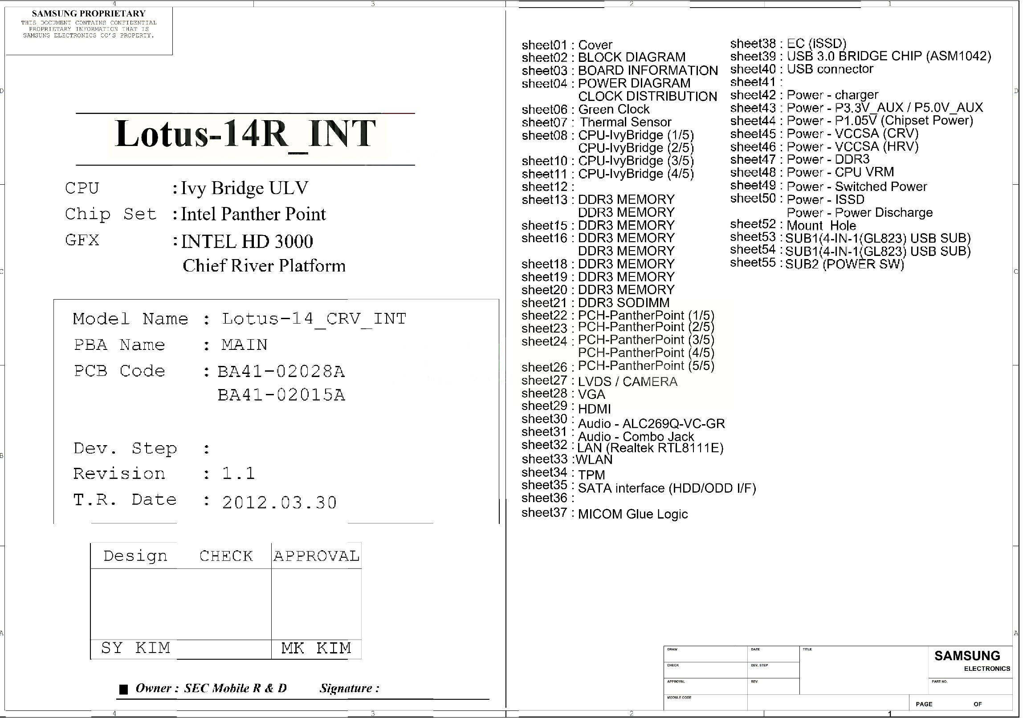Click PCB code 'BA41-02028A'
Viewport: 1023px width, 718px height.
281,372
